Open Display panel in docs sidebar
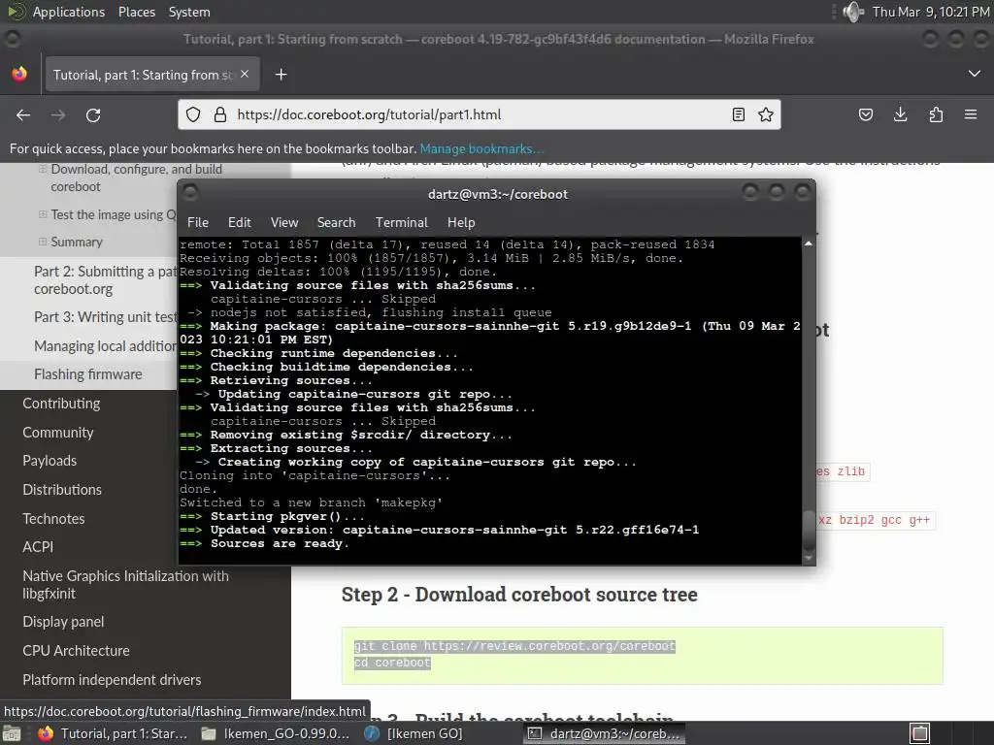The height and width of the screenshot is (745, 994). 63,622
